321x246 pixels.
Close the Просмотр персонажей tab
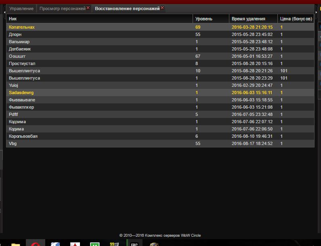pos(88,8)
